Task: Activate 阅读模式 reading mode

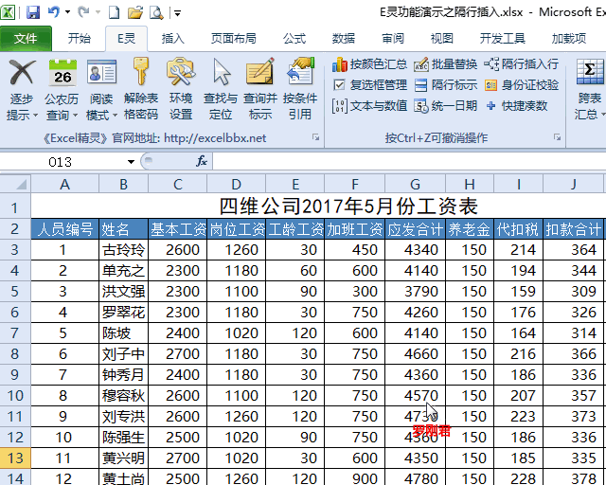Action: (101, 89)
